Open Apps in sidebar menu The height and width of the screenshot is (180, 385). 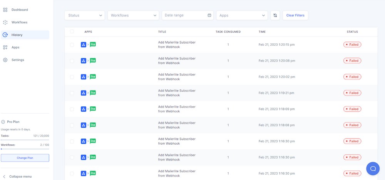tap(15, 47)
